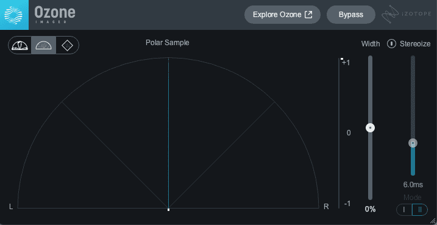This screenshot has width=437, height=225.
Task: Toggle the Stereoize power icon
Action: [x=391, y=44]
